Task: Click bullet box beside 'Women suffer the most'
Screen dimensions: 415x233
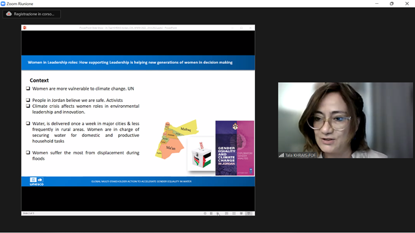Action: coord(28,152)
